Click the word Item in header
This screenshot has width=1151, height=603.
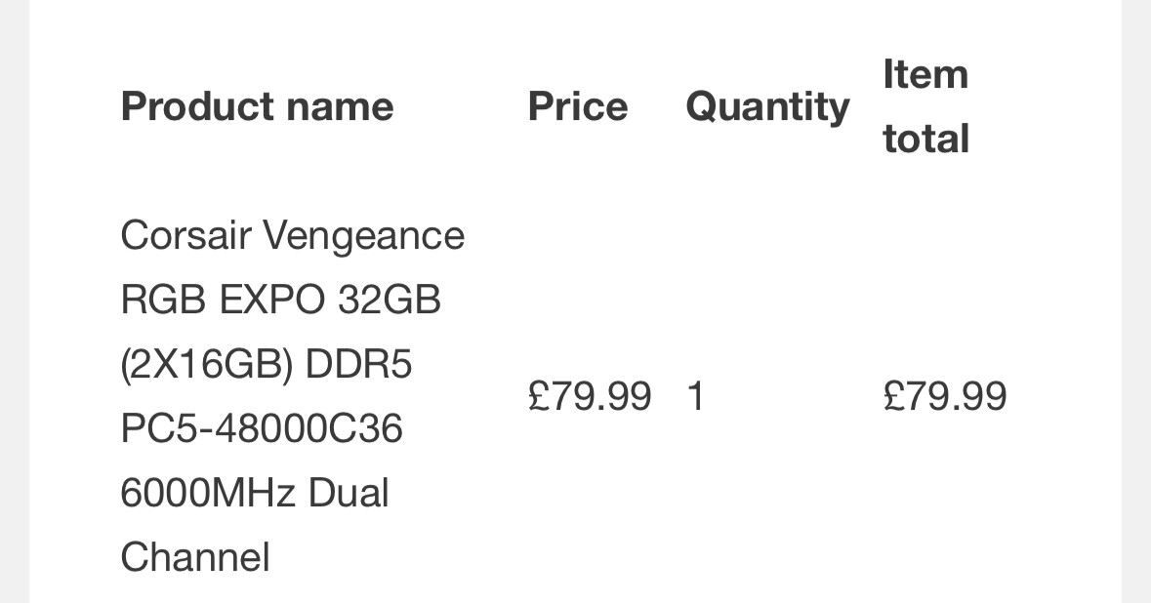(x=925, y=74)
